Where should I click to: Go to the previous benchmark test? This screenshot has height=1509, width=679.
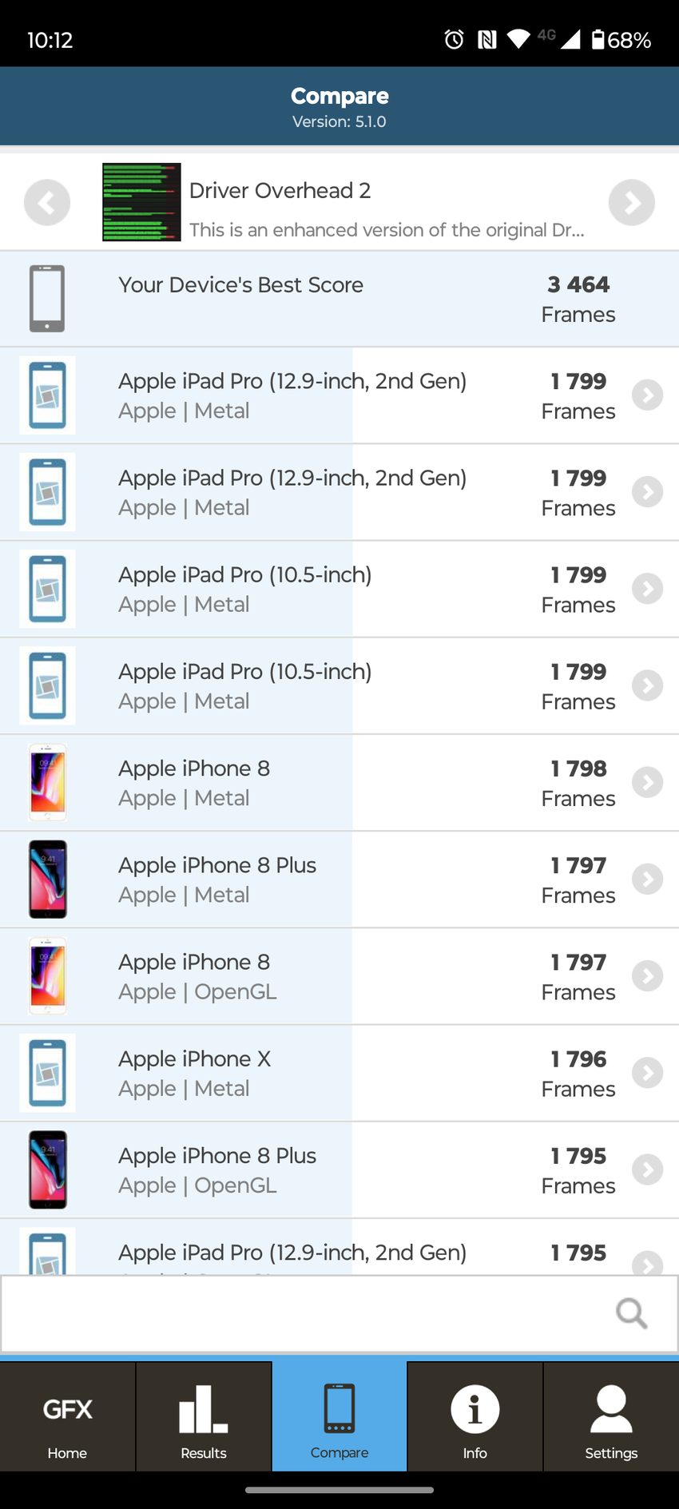pyautogui.click(x=47, y=202)
